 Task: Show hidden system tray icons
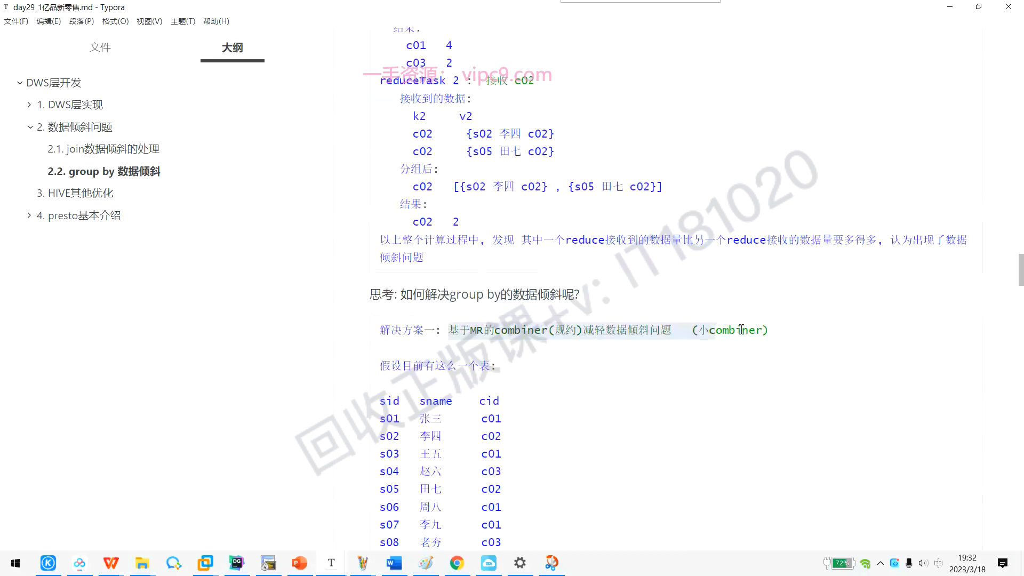(x=881, y=563)
